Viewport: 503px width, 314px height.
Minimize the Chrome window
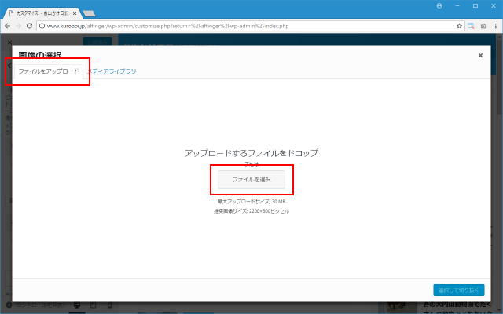click(x=457, y=6)
